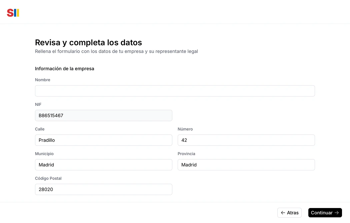Select the Municipio field showing Madrid

tap(103, 165)
